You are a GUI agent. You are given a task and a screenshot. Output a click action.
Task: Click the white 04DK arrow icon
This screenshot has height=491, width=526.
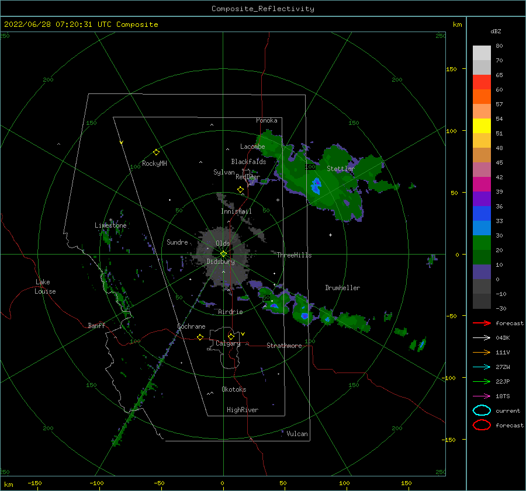482,338
